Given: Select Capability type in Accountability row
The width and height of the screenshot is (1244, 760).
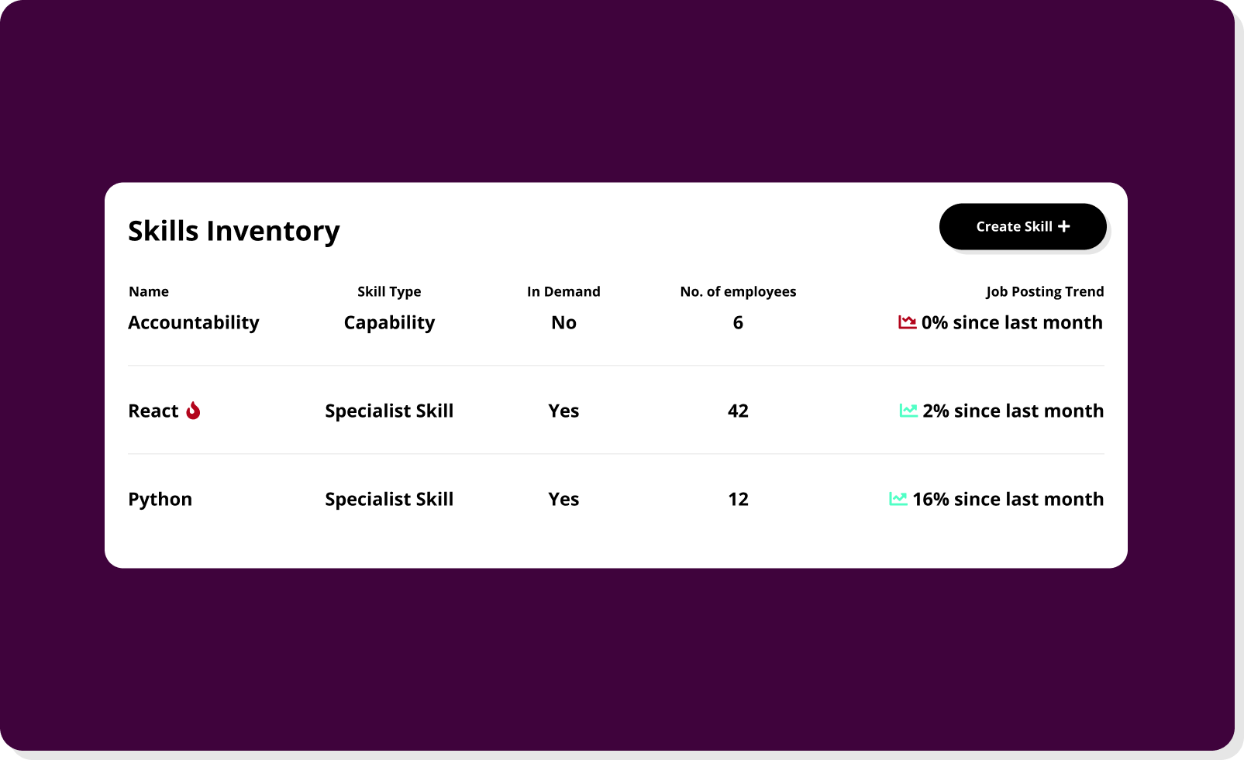Looking at the screenshot, I should [389, 322].
